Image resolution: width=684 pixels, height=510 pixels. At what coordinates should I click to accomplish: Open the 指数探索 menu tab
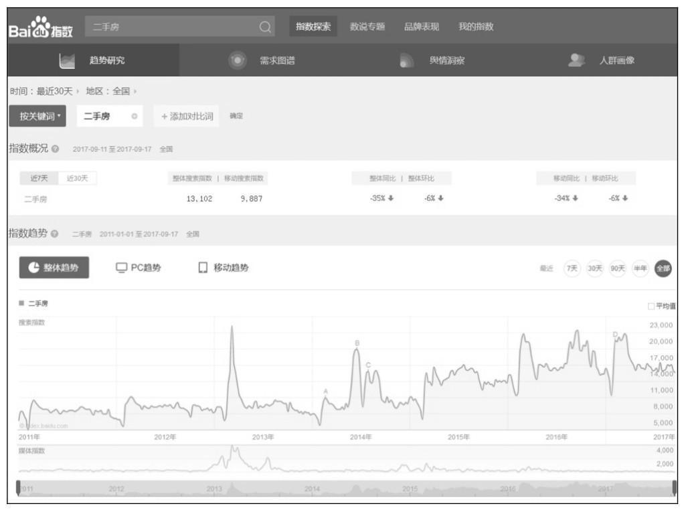point(313,27)
